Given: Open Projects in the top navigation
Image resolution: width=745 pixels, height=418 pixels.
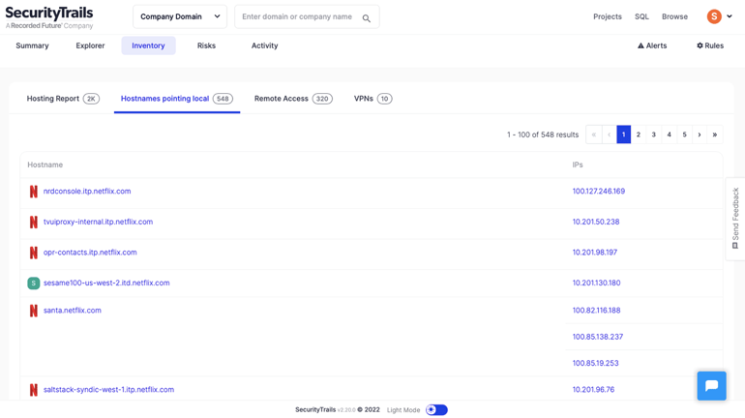Looking at the screenshot, I should [608, 16].
